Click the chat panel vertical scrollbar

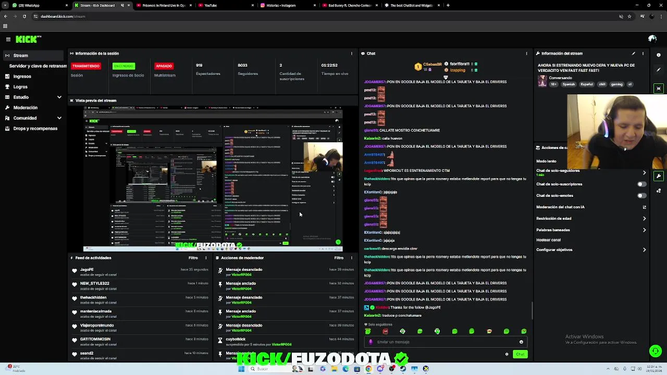(x=532, y=310)
